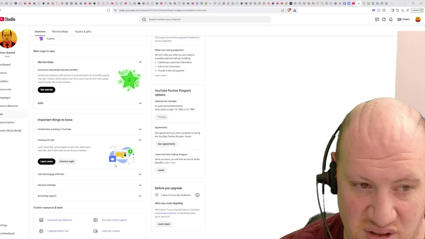Screen dimensions: 425x239
Task: Click the Download your Media Kit icon
Action: point(41,220)
